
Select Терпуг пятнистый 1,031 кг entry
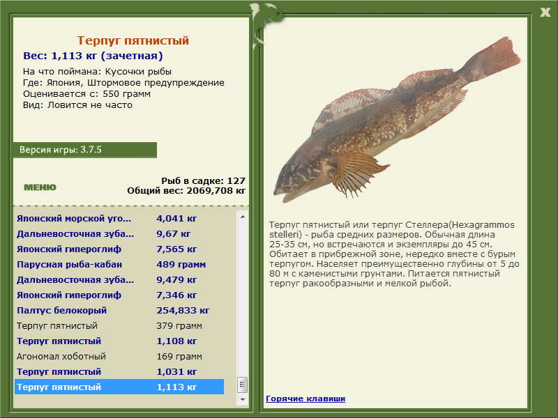pyautogui.click(x=119, y=371)
